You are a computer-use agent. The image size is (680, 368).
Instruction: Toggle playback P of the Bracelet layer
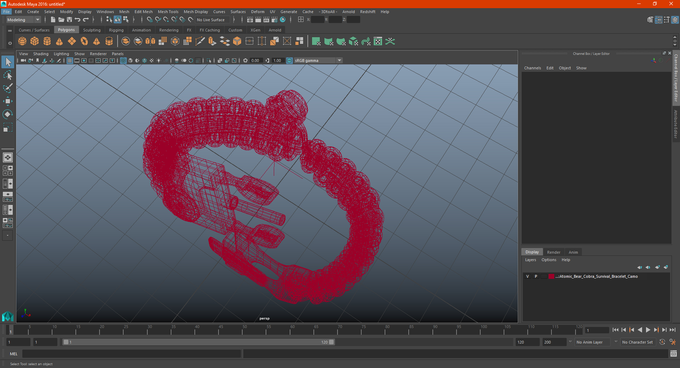tap(536, 276)
